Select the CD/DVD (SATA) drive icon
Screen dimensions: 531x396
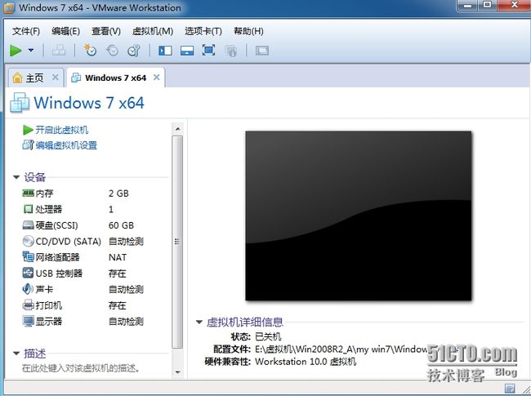[x=28, y=241]
